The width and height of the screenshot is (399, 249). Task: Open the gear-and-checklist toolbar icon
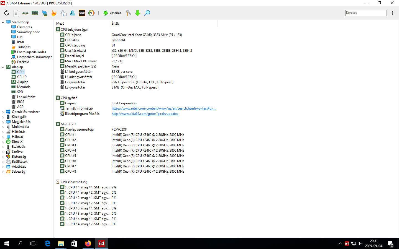(63, 13)
